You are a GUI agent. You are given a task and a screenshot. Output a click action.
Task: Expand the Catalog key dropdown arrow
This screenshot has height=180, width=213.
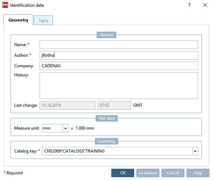[x=195, y=151]
